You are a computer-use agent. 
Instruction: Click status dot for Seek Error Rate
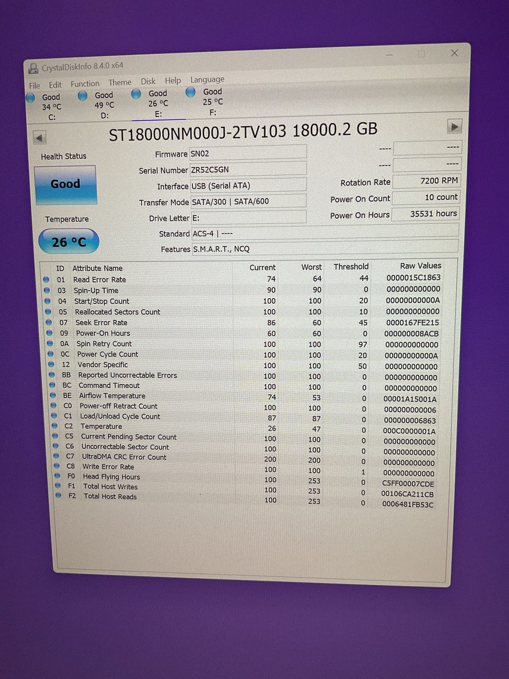(x=49, y=323)
